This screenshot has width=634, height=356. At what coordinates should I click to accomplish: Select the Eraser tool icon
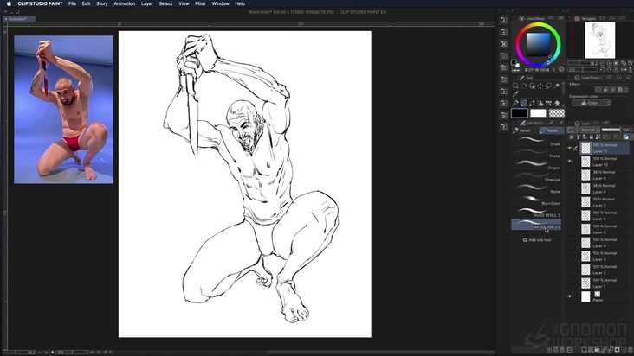pos(557,103)
